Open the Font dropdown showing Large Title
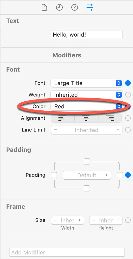This screenshot has height=259, width=133. pos(87,83)
